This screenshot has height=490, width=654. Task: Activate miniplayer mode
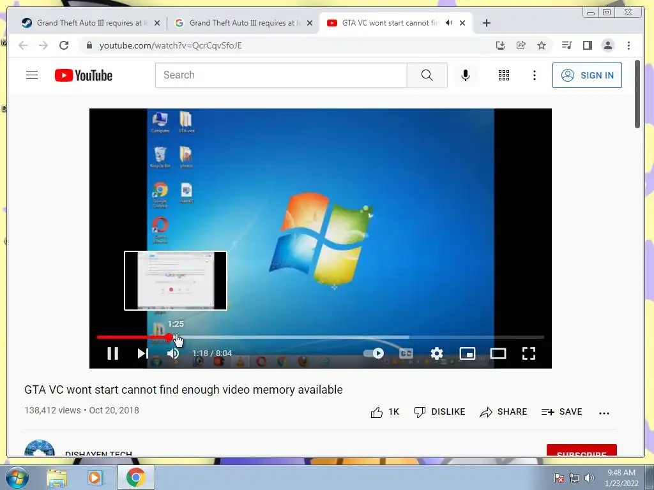(467, 353)
